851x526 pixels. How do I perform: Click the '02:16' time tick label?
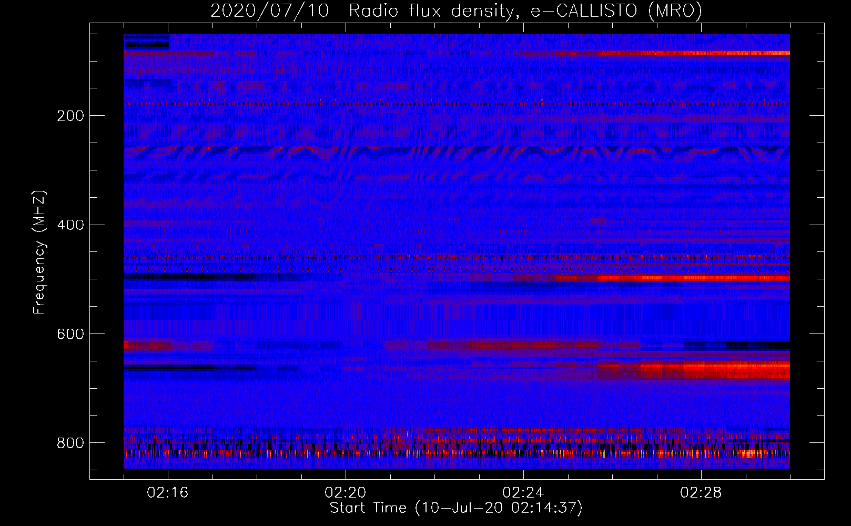pos(168,493)
